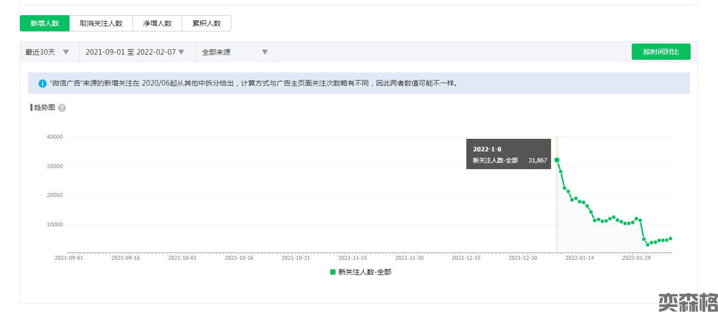
Task: Click the 2022-01-14 x-axis date label
Action: [x=579, y=258]
